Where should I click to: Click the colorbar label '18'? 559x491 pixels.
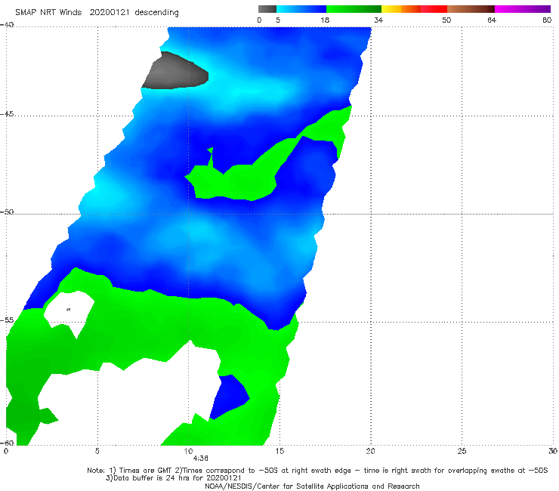coord(325,20)
